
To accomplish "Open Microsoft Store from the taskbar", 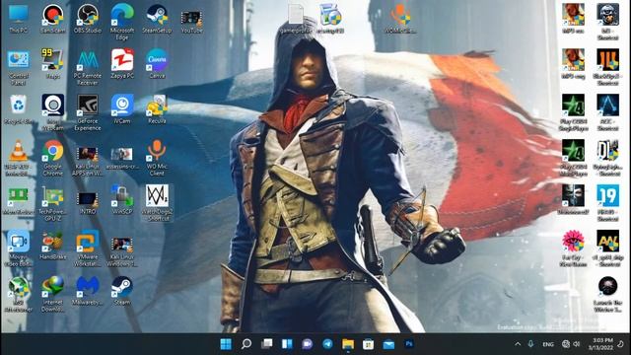I will 368,344.
